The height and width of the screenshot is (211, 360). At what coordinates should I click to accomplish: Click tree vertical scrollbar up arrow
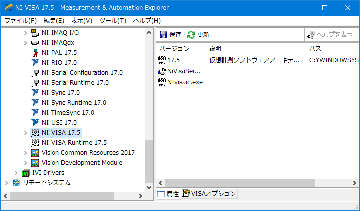pyautogui.click(x=149, y=32)
